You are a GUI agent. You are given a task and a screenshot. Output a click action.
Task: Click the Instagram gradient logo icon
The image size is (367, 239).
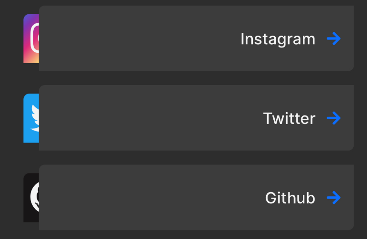tap(31, 38)
